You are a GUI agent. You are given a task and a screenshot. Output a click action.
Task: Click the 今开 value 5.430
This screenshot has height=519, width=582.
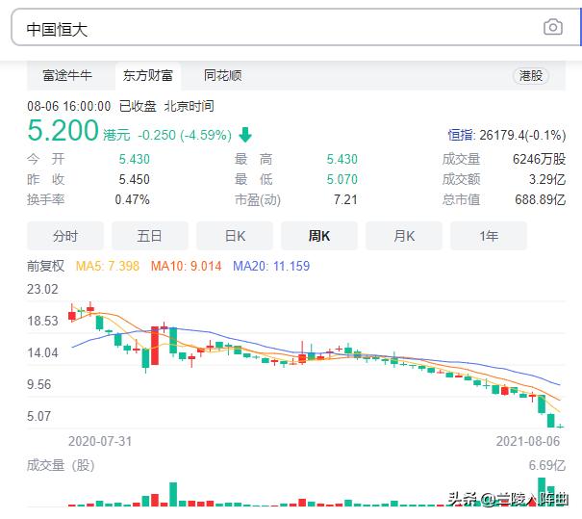134,160
